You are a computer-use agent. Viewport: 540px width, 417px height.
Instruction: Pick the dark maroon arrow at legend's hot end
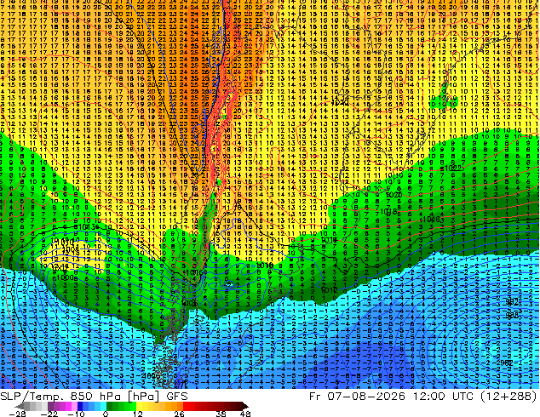(244, 406)
